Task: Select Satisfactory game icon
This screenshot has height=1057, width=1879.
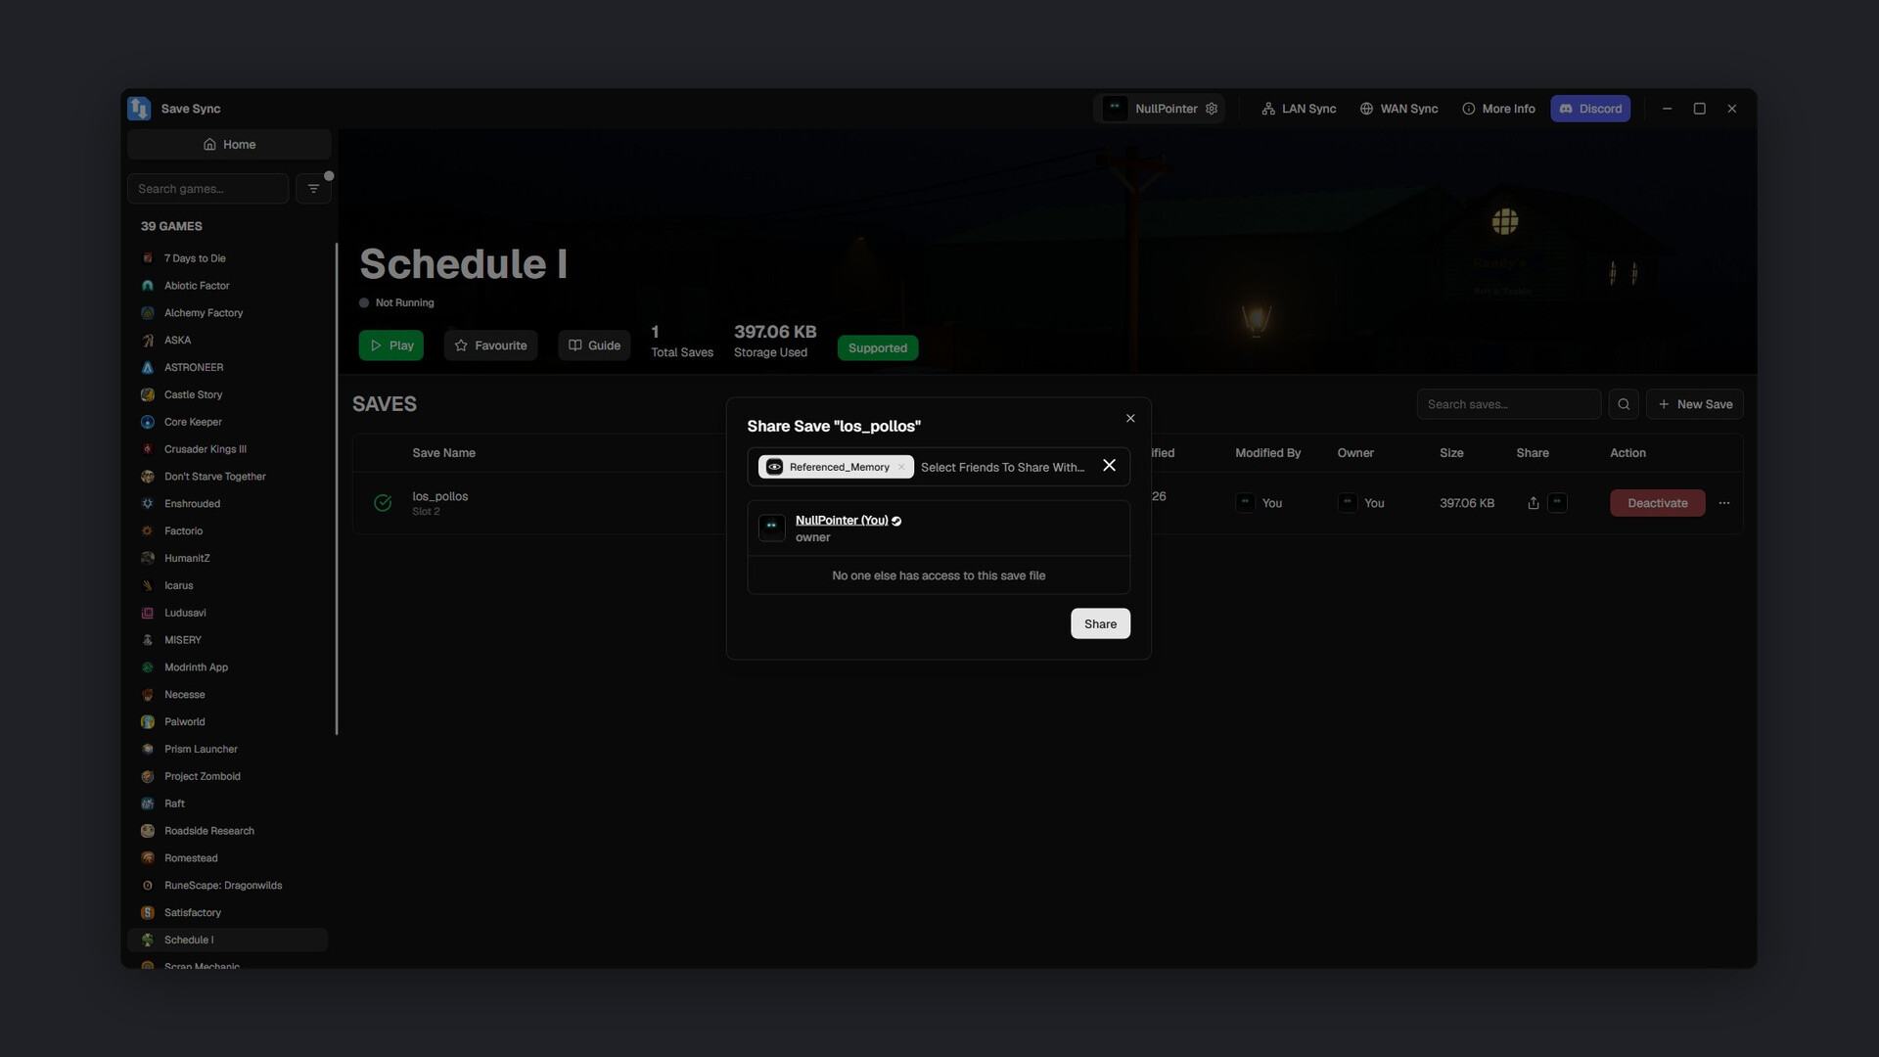Action: (148, 913)
